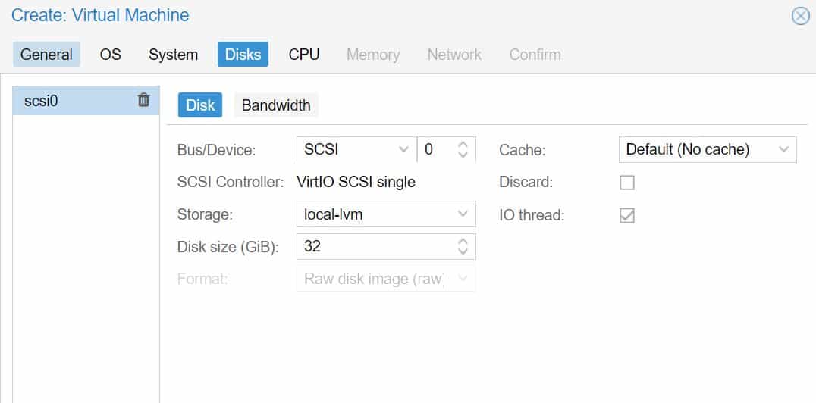Image resolution: width=816 pixels, height=403 pixels.
Task: Open the Bus/Device SCSI dropdown
Action: pyautogui.click(x=356, y=150)
